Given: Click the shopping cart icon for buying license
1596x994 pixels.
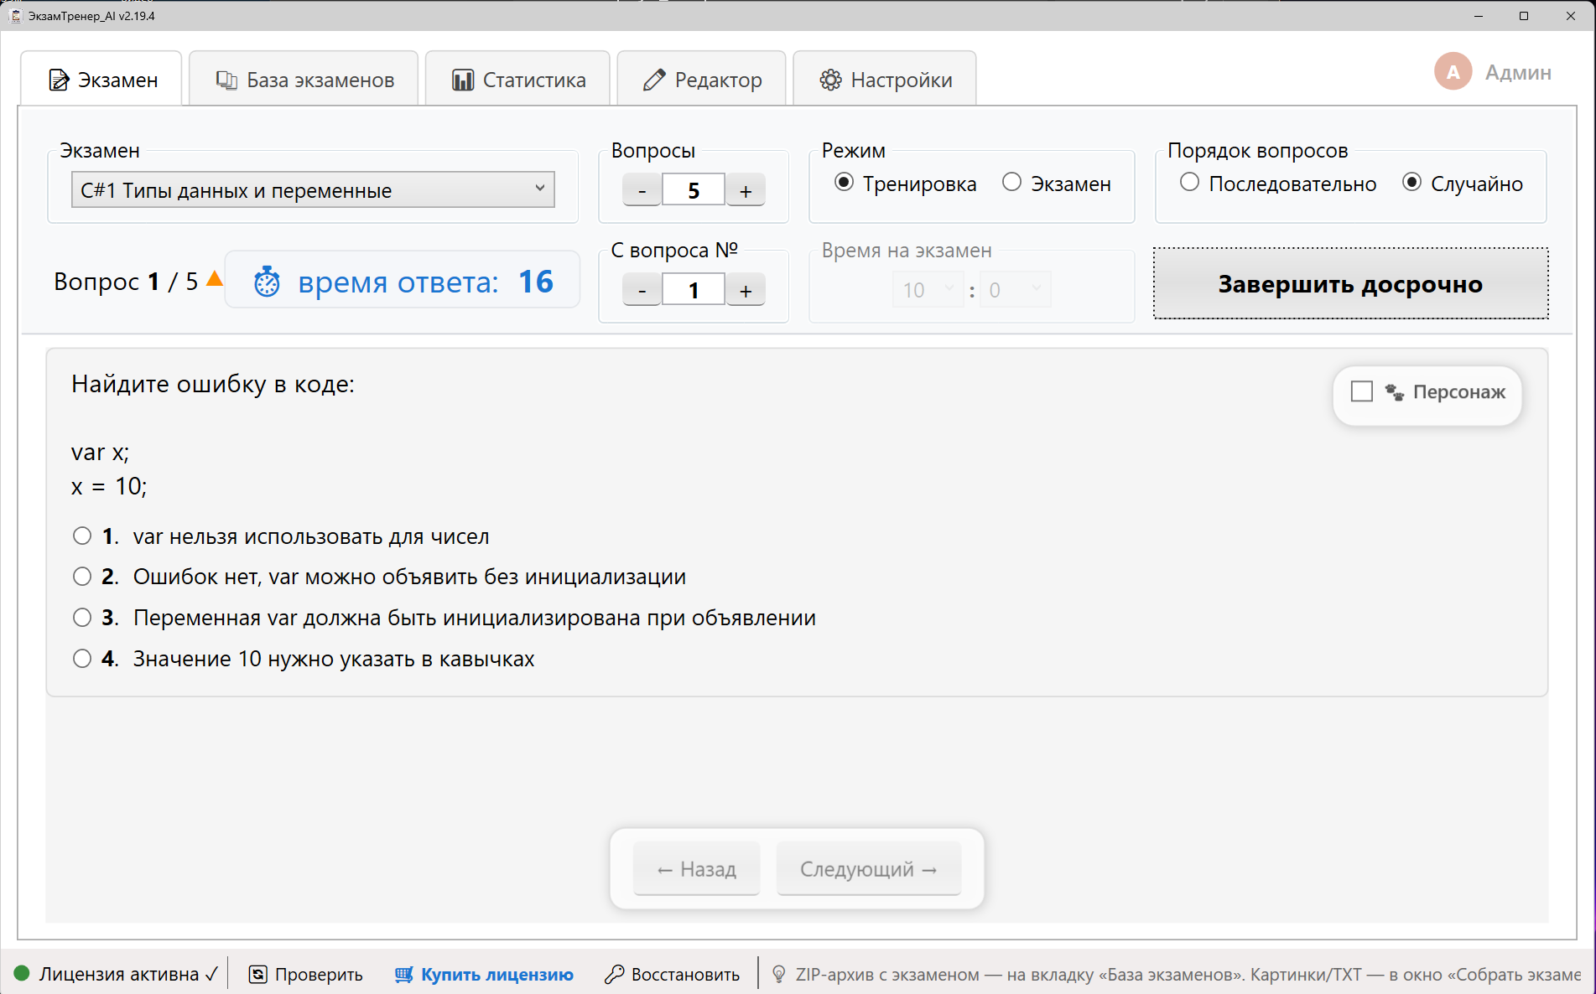Looking at the screenshot, I should tap(403, 974).
